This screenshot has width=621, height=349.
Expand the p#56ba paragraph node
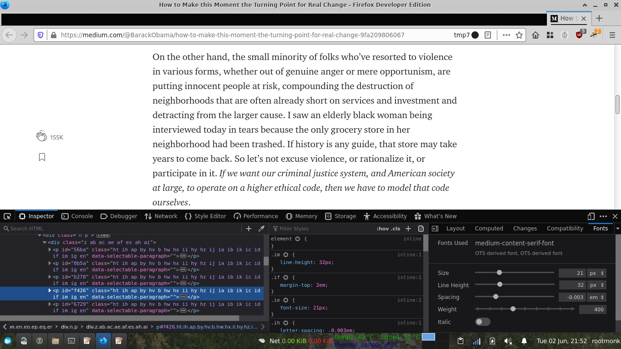[50, 249]
